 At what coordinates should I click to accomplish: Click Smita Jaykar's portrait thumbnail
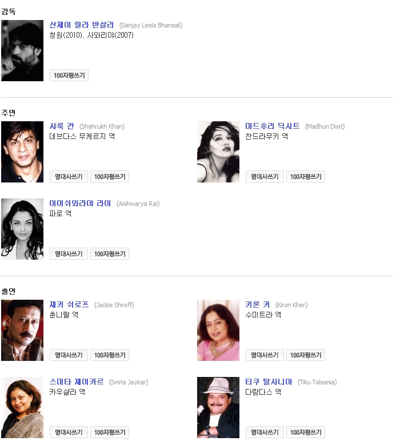[x=22, y=407]
